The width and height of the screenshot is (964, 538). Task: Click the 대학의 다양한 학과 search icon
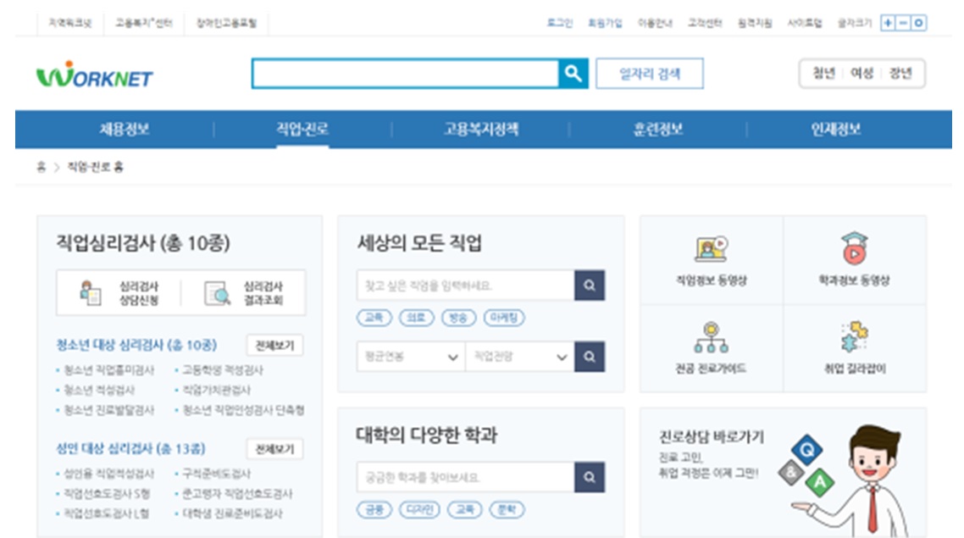point(589,478)
